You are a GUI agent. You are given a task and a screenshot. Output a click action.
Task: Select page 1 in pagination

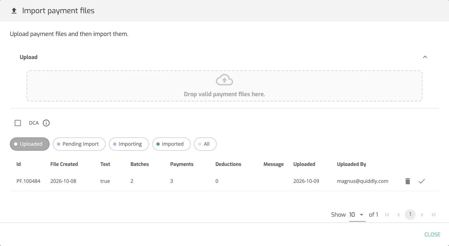pyautogui.click(x=410, y=215)
